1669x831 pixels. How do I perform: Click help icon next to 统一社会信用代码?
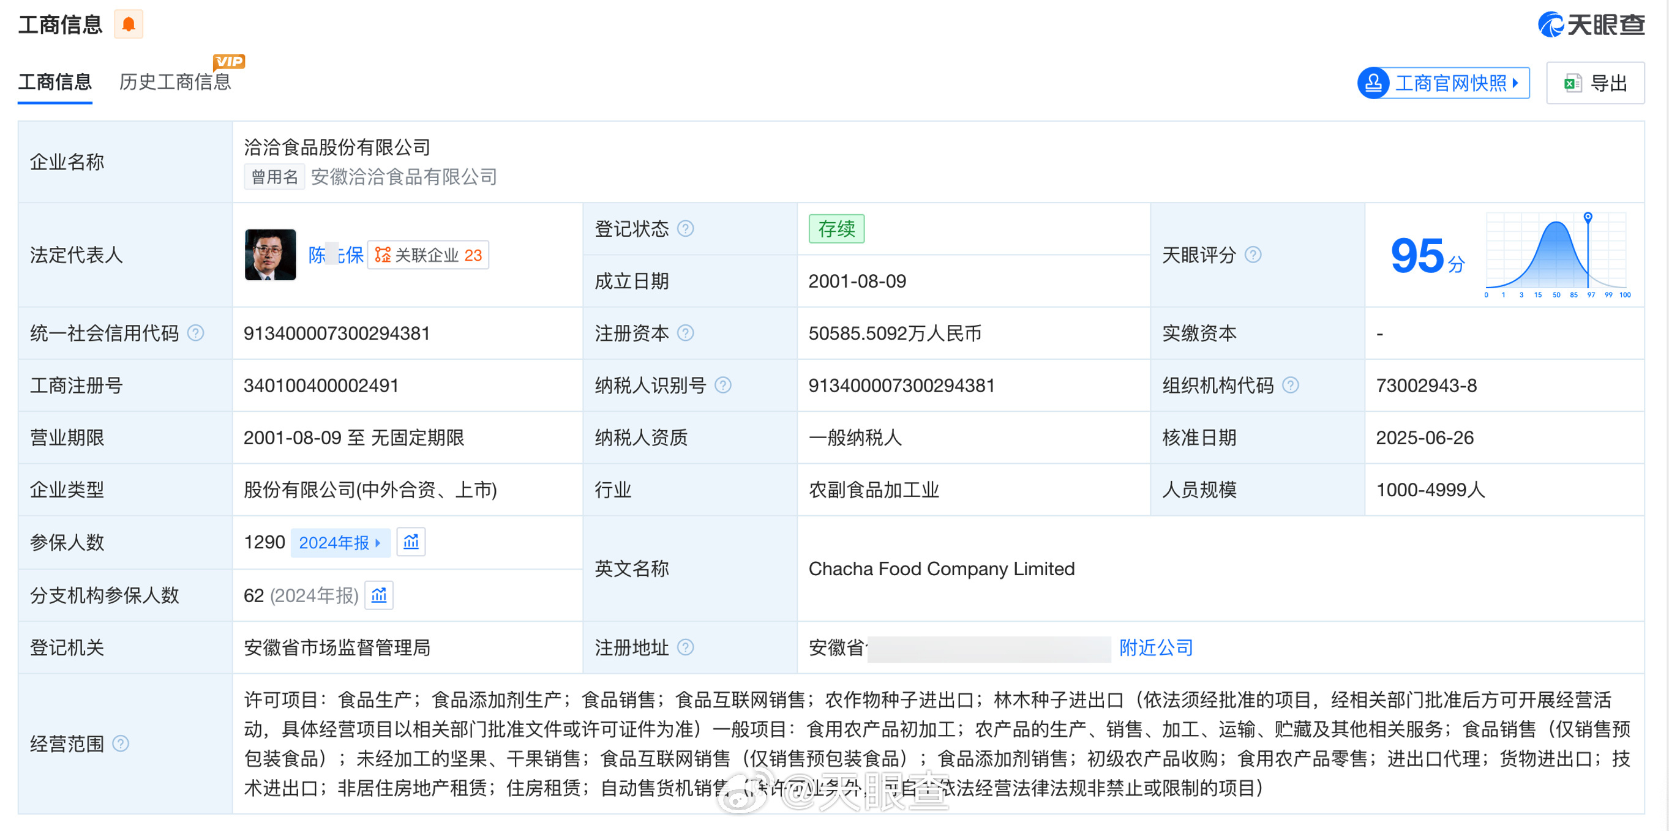click(195, 333)
